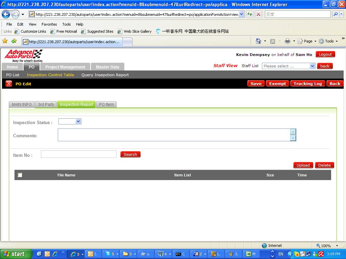Click the Tracking Log button
This screenshot has height=259, width=346.
[x=307, y=84]
